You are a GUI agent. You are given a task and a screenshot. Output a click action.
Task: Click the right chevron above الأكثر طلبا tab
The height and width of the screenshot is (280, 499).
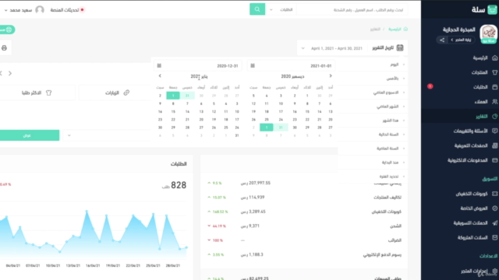10,73
